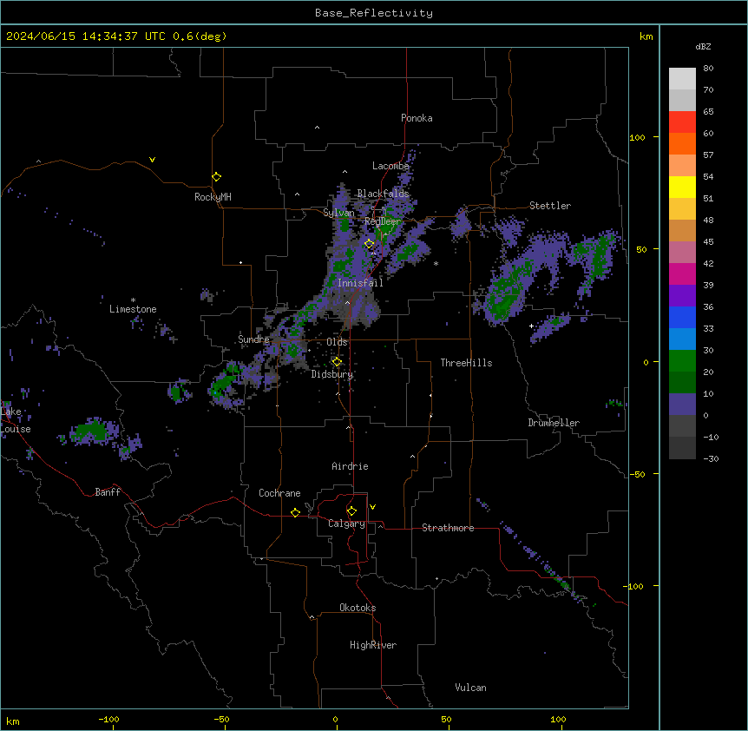This screenshot has height=731, width=748.
Task: Click the RockyMH label
Action: pos(213,197)
